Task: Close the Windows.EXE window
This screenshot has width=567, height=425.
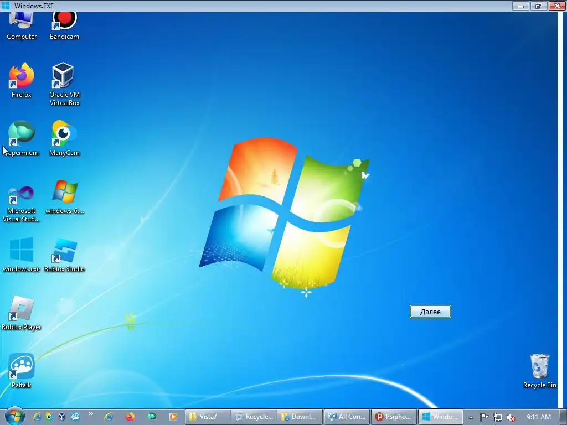Action: [557, 6]
